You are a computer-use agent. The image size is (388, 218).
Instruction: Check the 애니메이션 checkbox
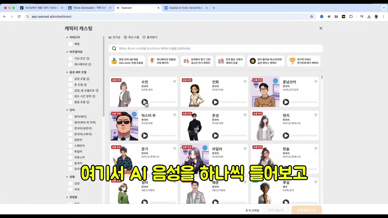(x=70, y=64)
